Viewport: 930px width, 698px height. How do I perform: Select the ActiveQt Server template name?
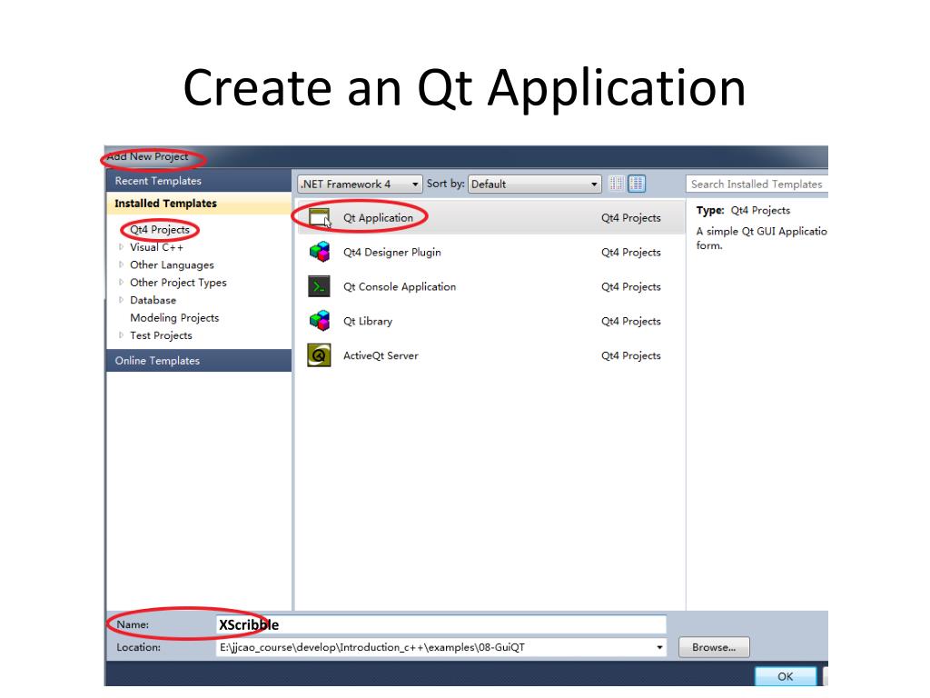(381, 355)
